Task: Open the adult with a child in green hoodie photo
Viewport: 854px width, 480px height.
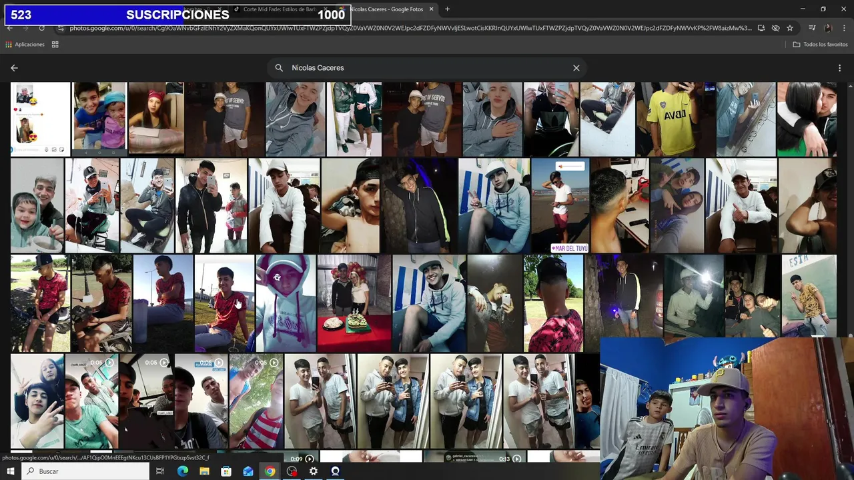Action: pyautogui.click(x=37, y=206)
